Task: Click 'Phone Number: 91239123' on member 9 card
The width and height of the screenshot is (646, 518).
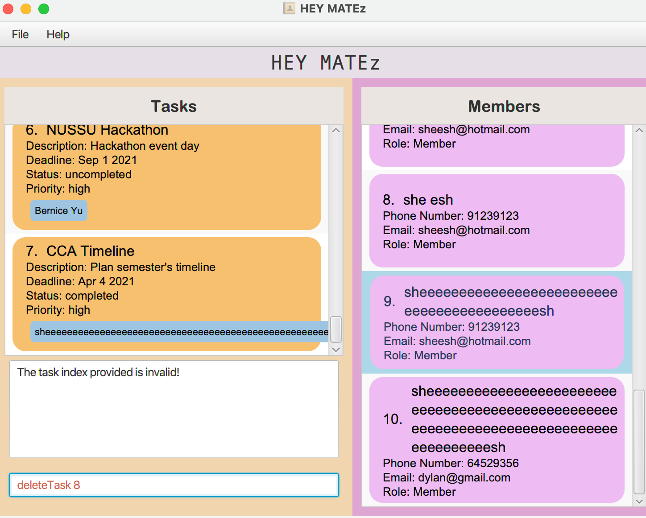Action: click(451, 327)
